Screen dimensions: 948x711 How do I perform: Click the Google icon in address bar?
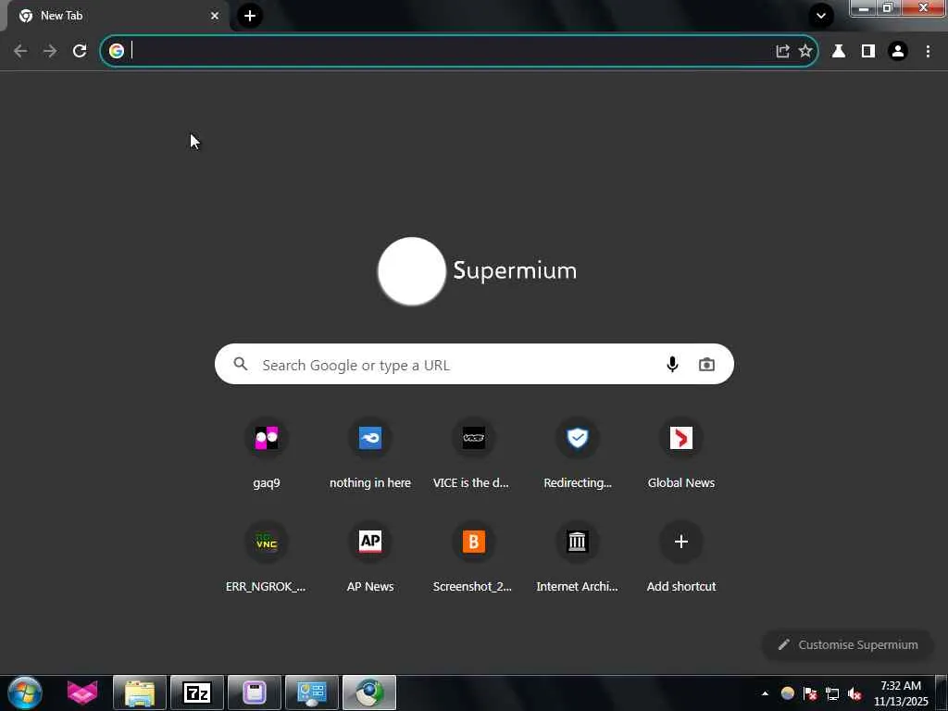[x=117, y=51]
